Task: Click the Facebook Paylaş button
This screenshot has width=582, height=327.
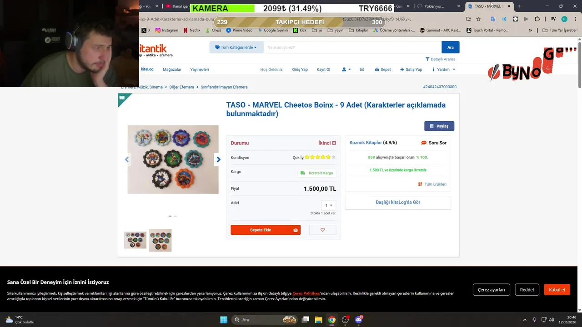Action: coord(439,126)
